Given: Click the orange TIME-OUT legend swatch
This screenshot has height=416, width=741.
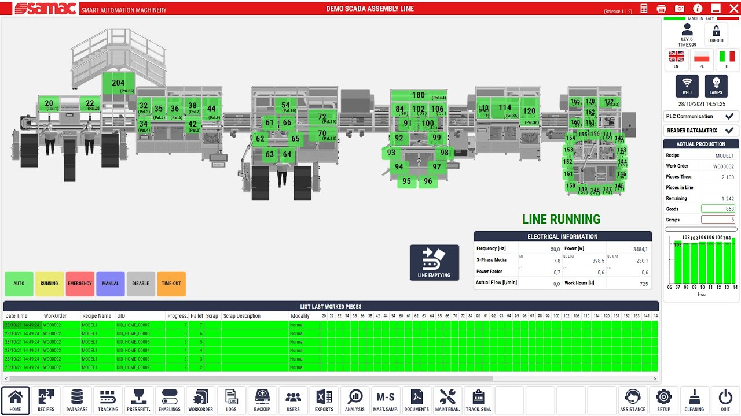Looking at the screenshot, I should pos(171,284).
